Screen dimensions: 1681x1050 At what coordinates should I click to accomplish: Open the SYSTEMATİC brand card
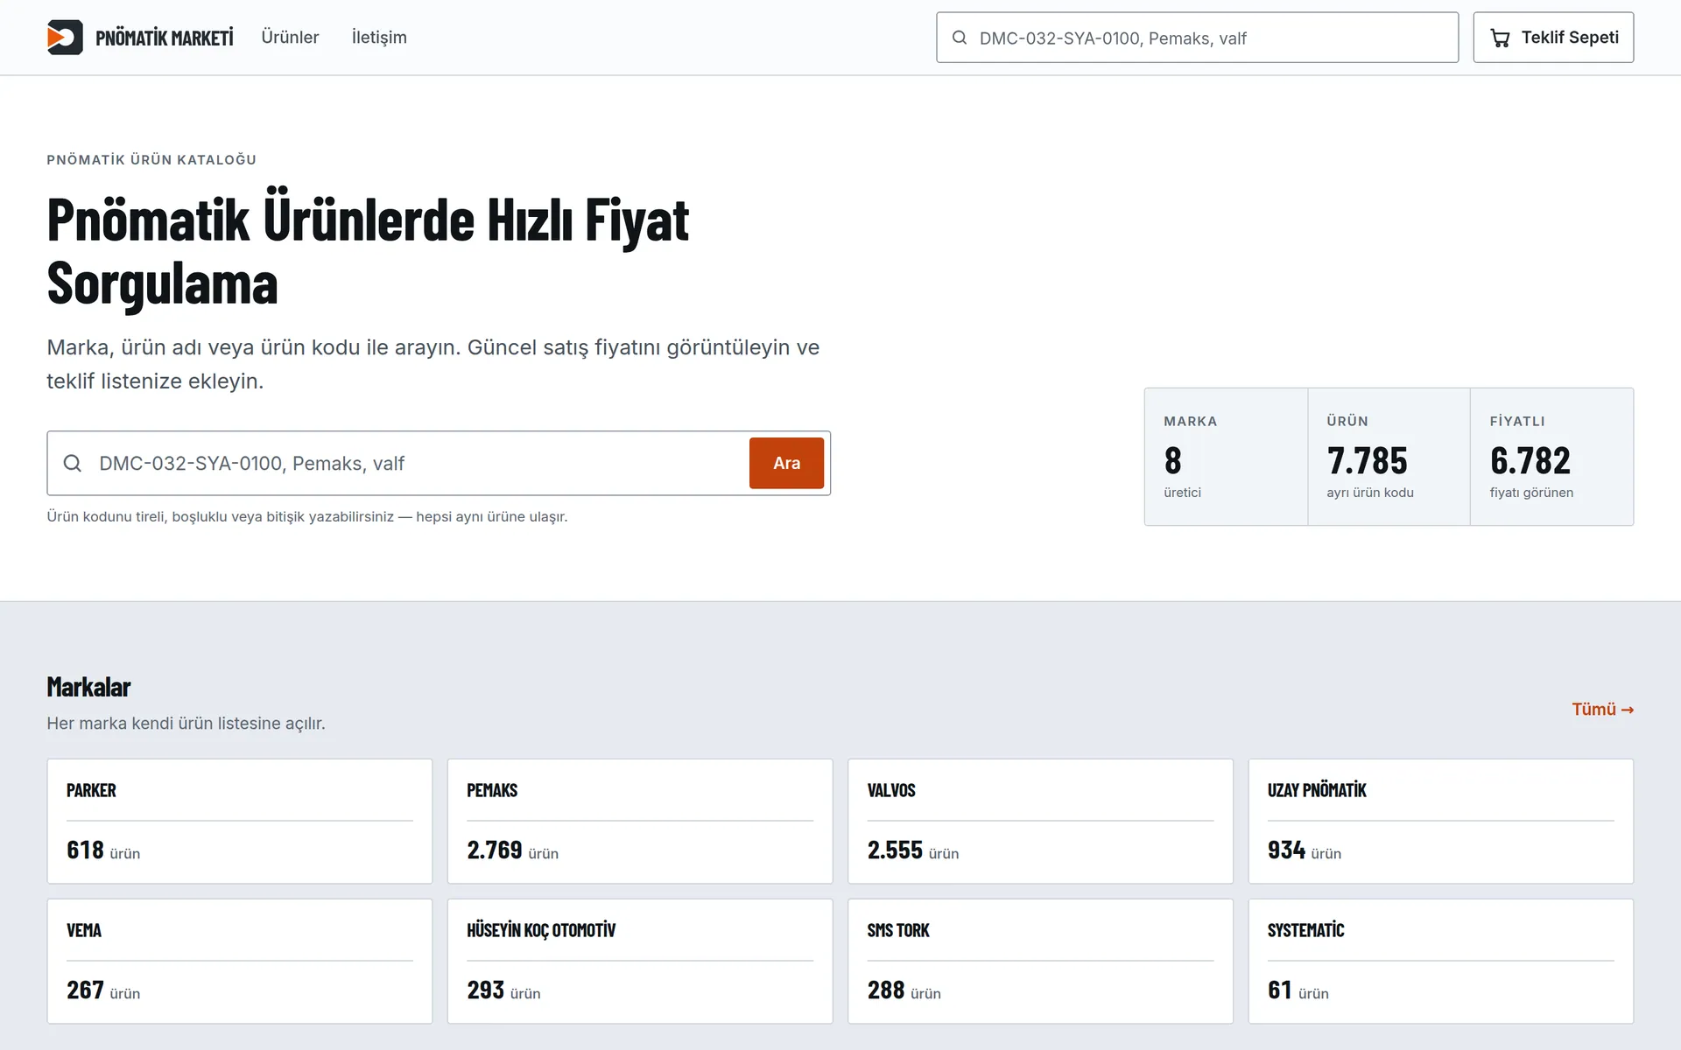coord(1441,961)
